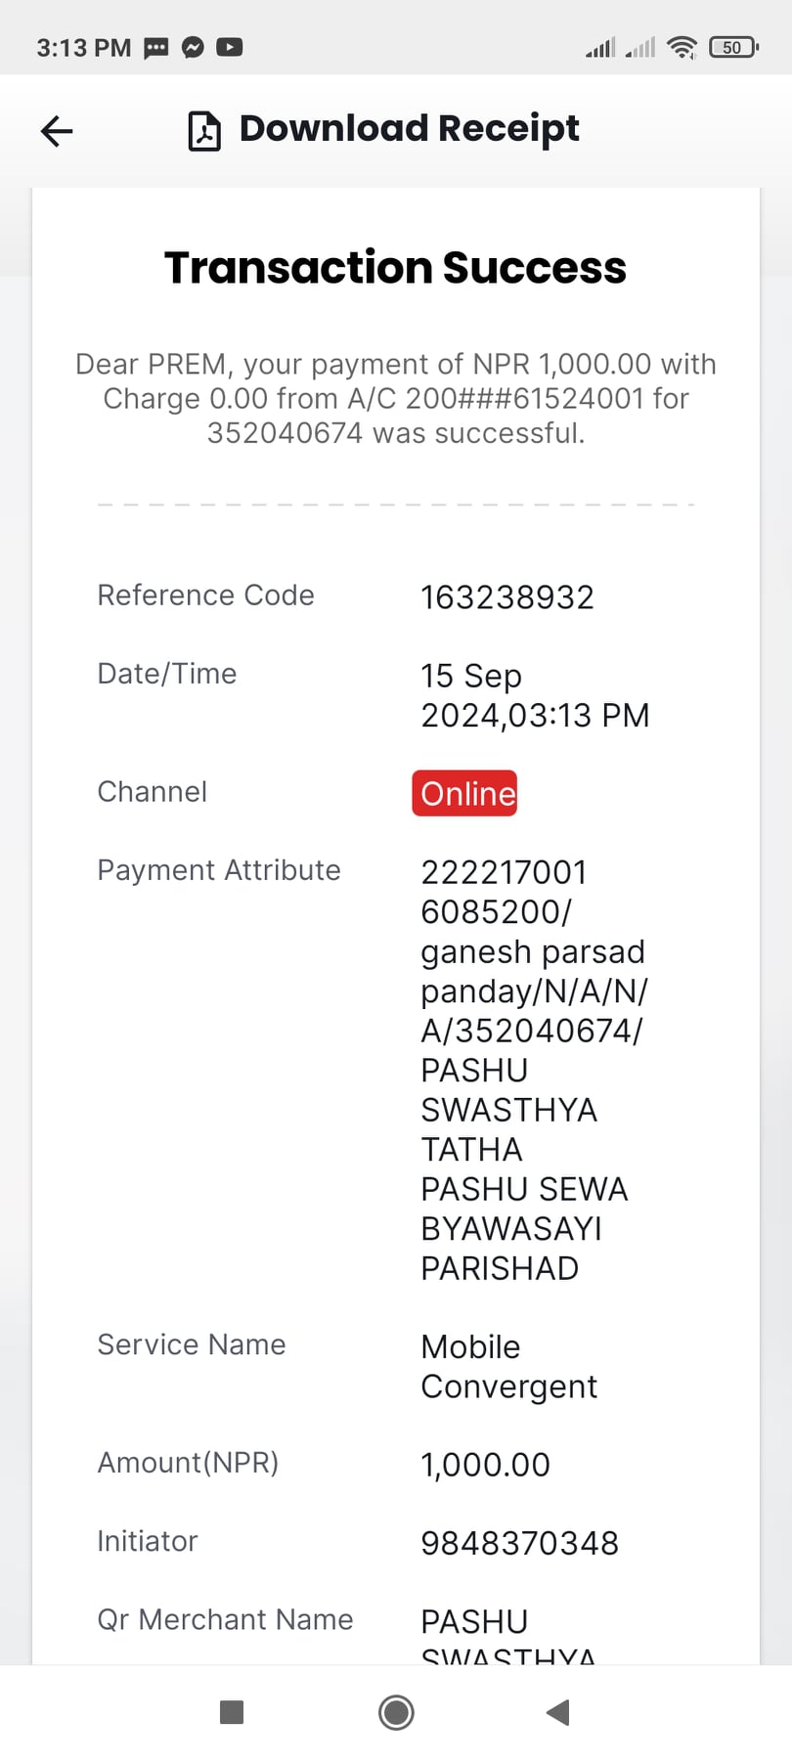
Task: Tap the Payment Attribute details text
Action: (534, 1070)
